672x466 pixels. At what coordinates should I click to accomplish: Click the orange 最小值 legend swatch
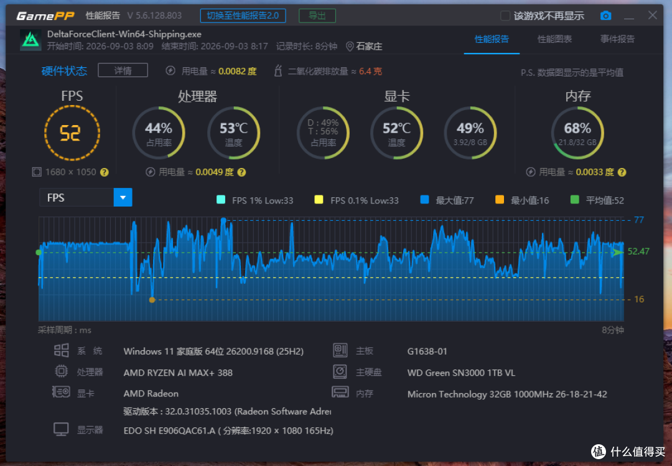coord(500,199)
